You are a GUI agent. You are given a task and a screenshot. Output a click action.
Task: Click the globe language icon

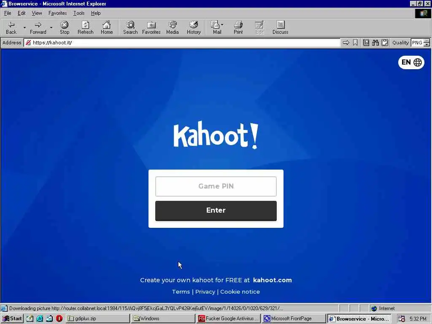[x=418, y=62]
